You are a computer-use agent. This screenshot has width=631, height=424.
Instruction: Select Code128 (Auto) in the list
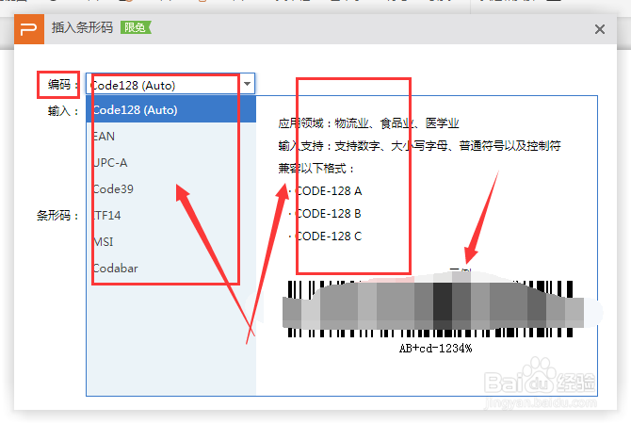pyautogui.click(x=171, y=110)
